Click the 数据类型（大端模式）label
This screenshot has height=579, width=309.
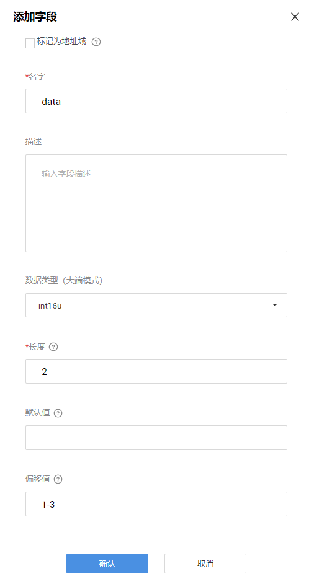[x=63, y=281]
